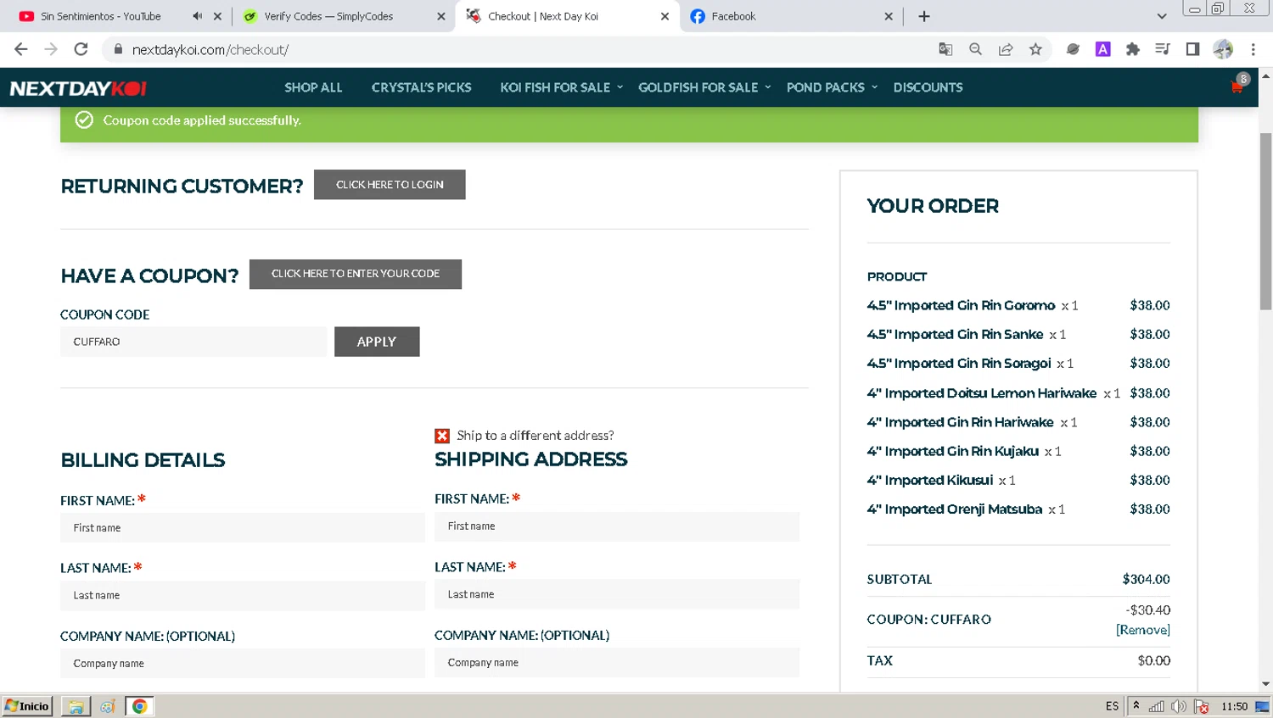Open the media control icon in toolbar

(x=1163, y=49)
